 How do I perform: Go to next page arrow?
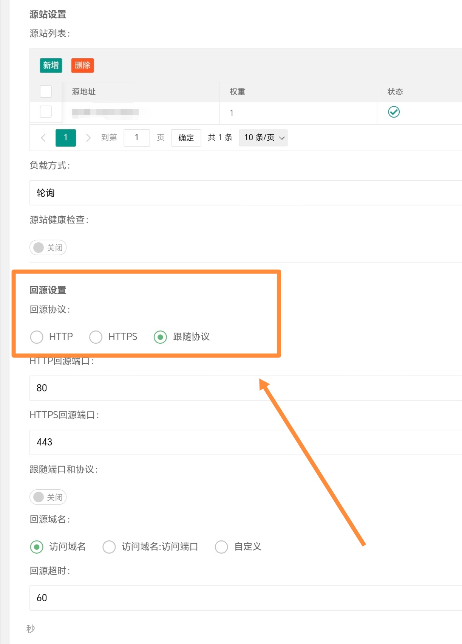pos(88,138)
